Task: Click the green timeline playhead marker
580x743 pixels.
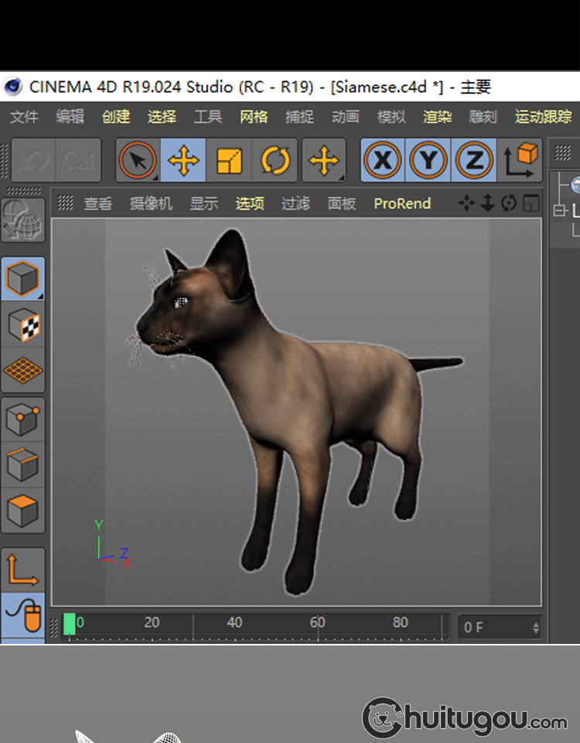Action: (70, 624)
